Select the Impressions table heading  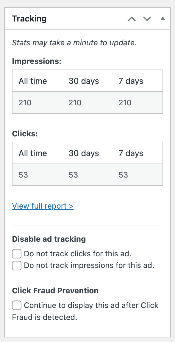pyautogui.click(x=37, y=61)
